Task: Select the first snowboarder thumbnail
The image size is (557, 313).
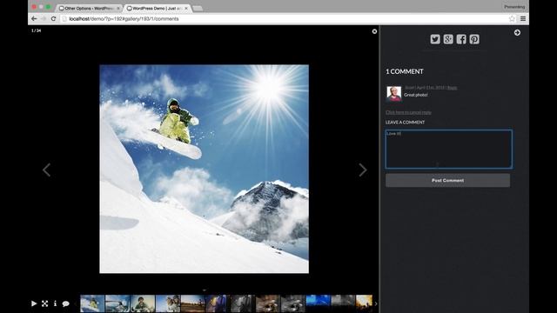Action: pyautogui.click(x=92, y=303)
